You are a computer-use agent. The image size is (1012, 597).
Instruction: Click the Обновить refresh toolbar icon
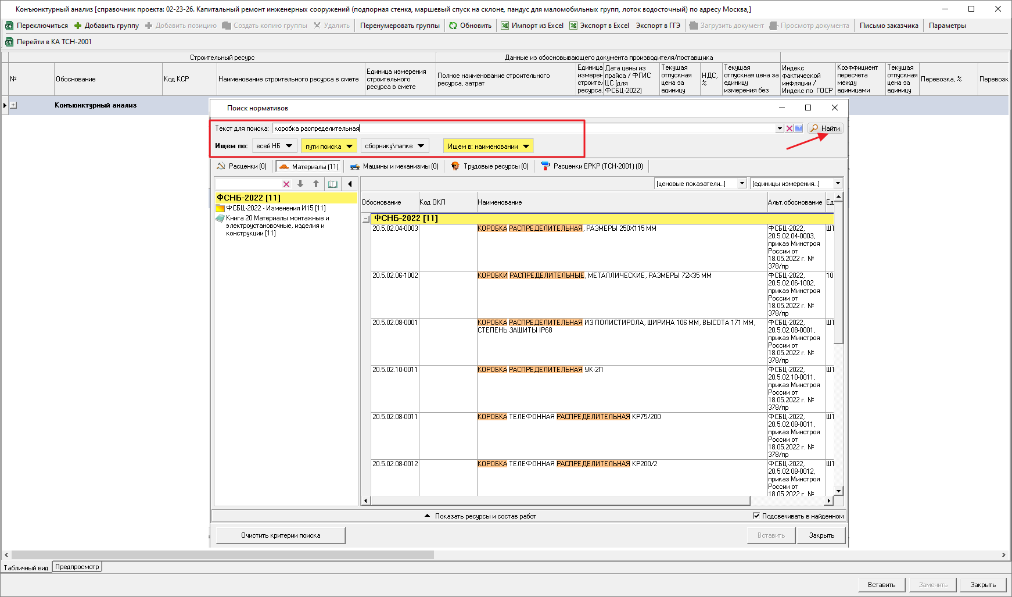453,26
